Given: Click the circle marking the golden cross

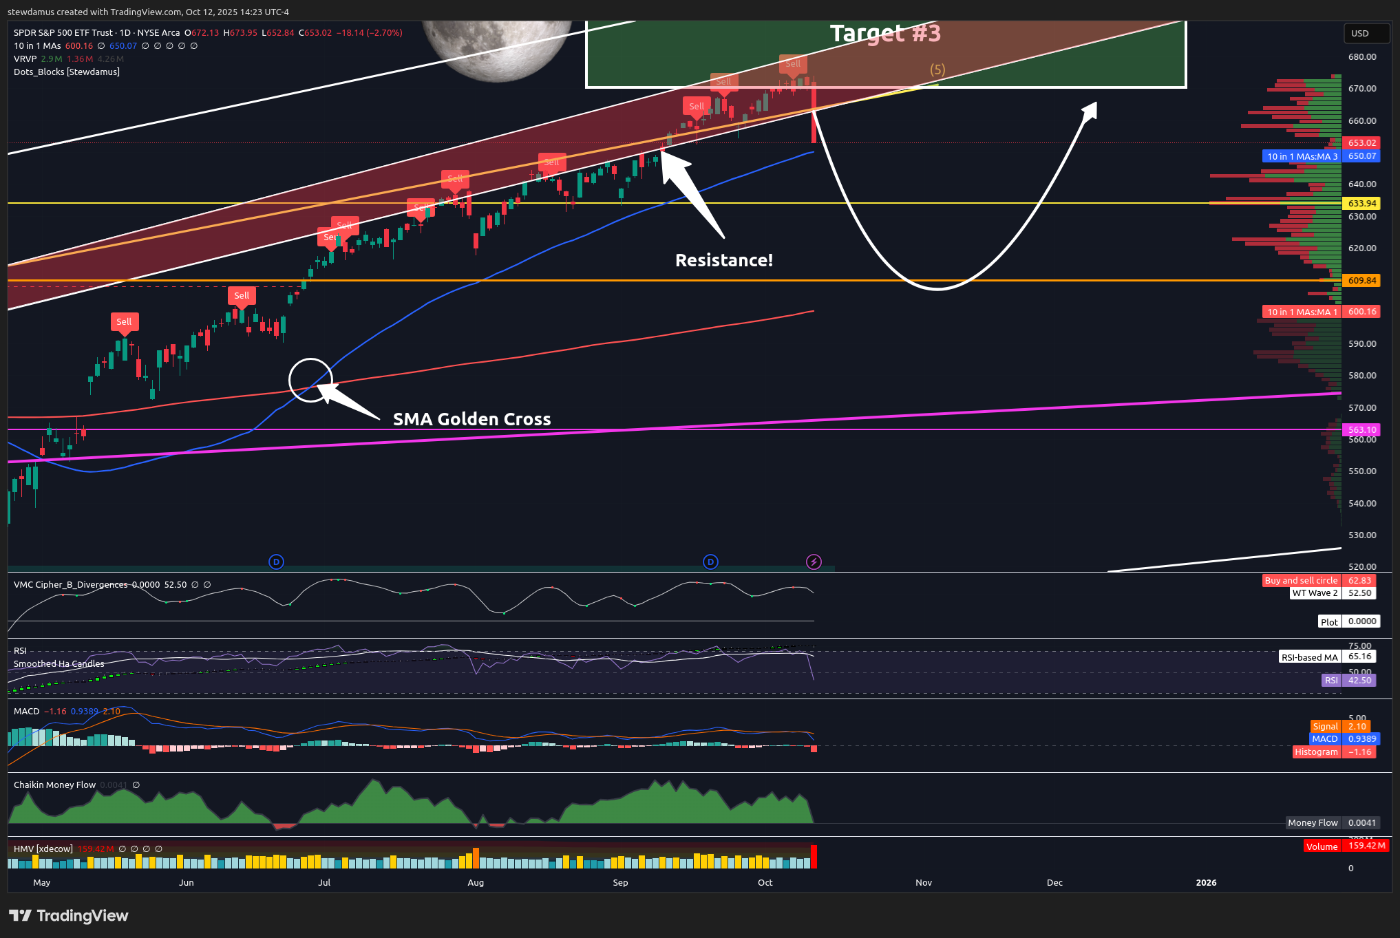Looking at the screenshot, I should [x=310, y=380].
